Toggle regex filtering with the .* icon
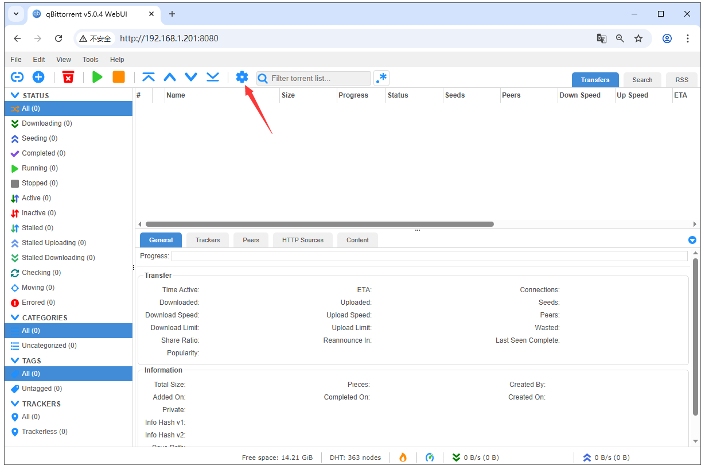Image resolution: width=705 pixels, height=469 pixels. pyautogui.click(x=381, y=77)
